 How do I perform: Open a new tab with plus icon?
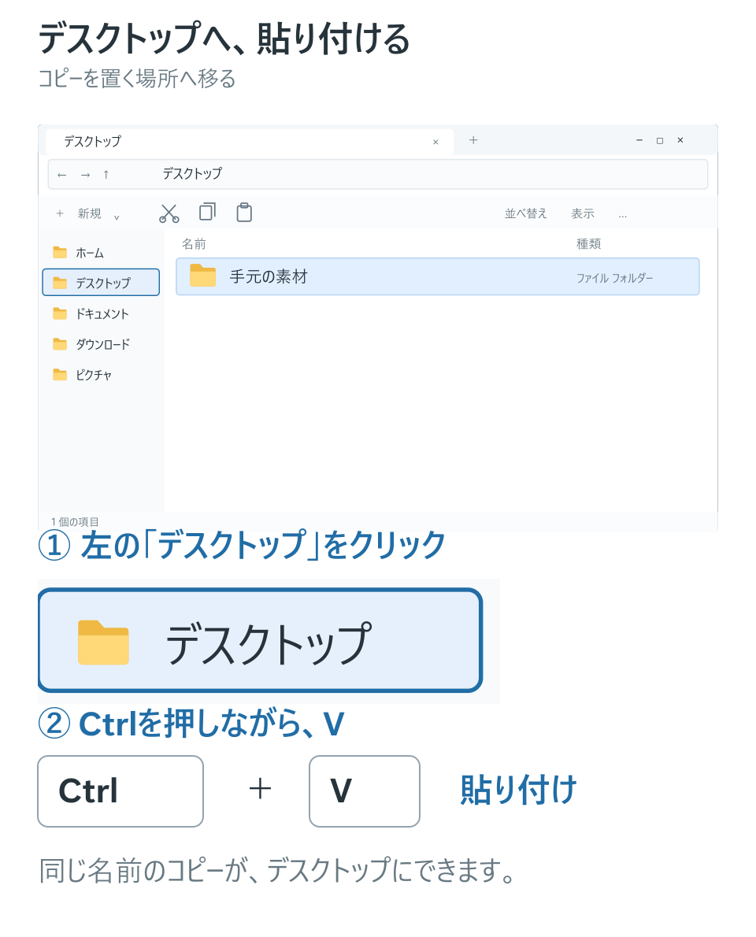point(473,140)
